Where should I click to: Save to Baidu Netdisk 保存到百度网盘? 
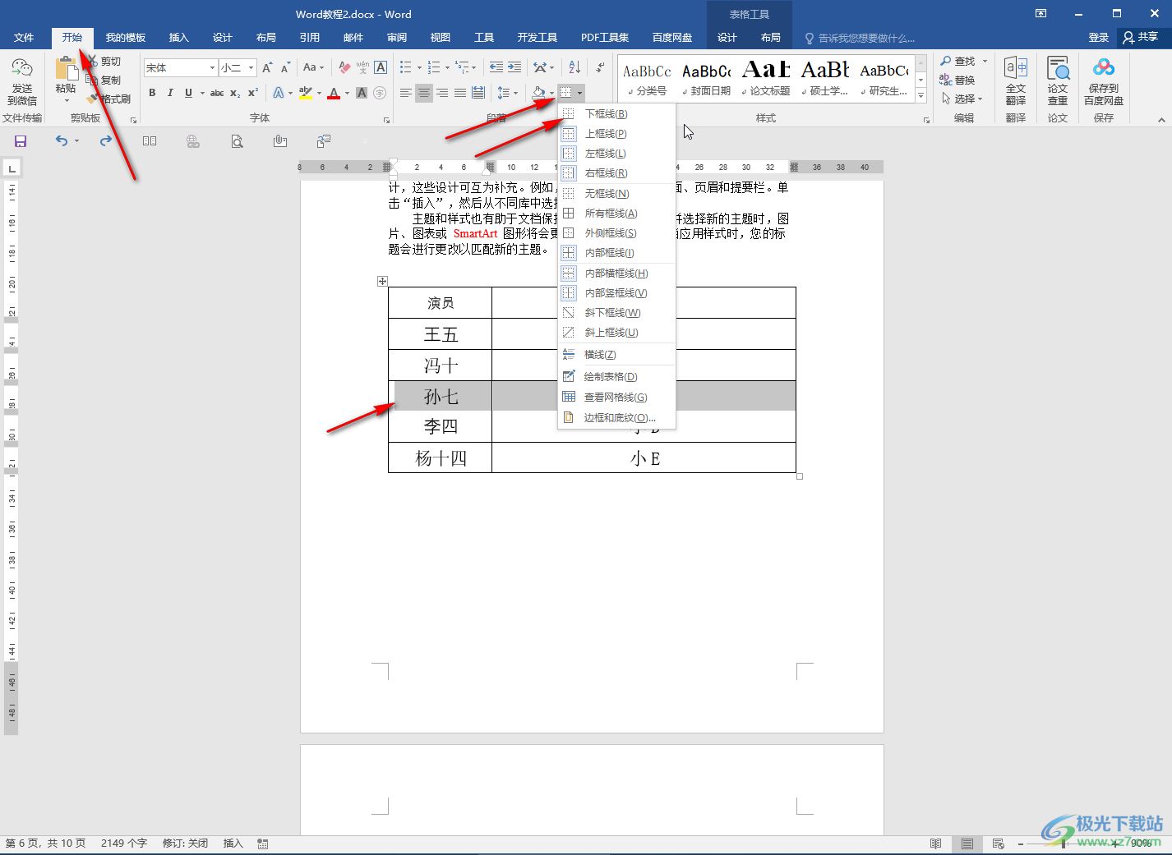click(1104, 81)
